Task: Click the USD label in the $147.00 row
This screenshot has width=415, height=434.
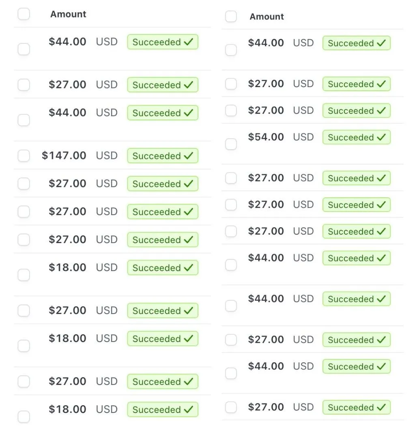Action: 107,156
